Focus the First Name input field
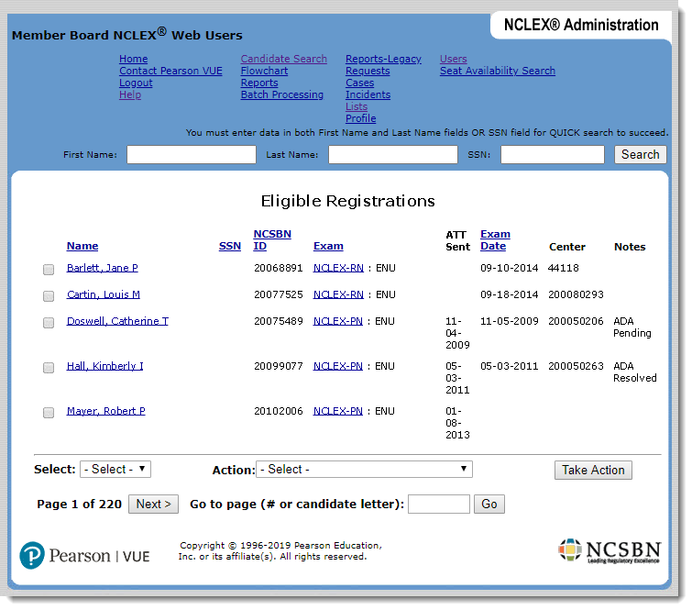This screenshot has height=610, width=692. tap(191, 155)
